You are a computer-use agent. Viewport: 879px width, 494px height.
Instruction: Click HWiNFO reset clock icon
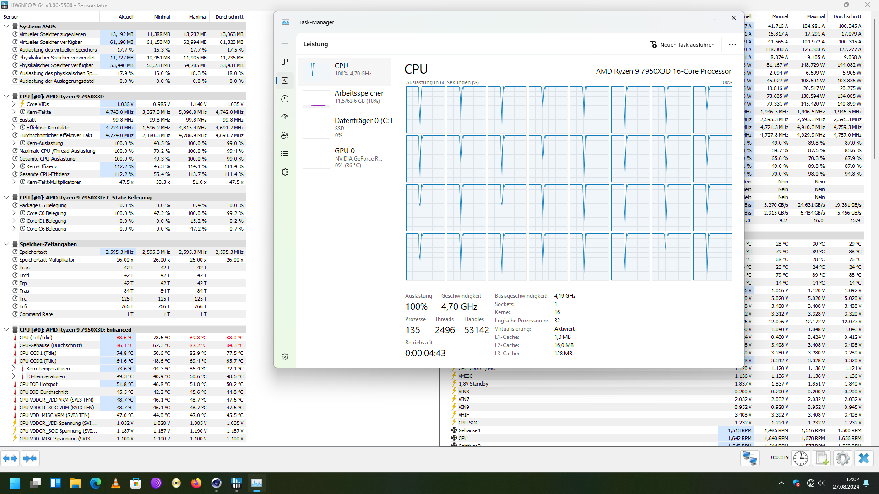pyautogui.click(x=800, y=458)
